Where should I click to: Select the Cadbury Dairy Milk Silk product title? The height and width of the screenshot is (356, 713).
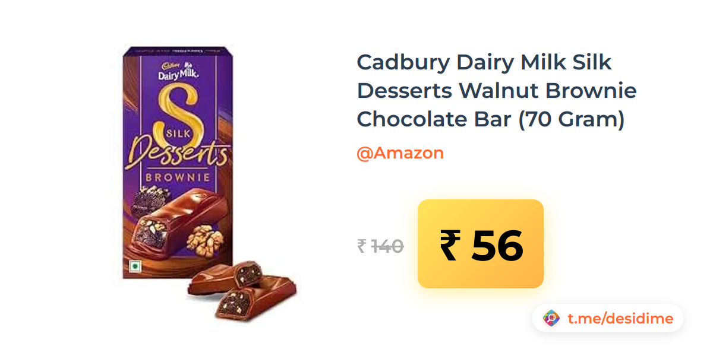[497, 91]
